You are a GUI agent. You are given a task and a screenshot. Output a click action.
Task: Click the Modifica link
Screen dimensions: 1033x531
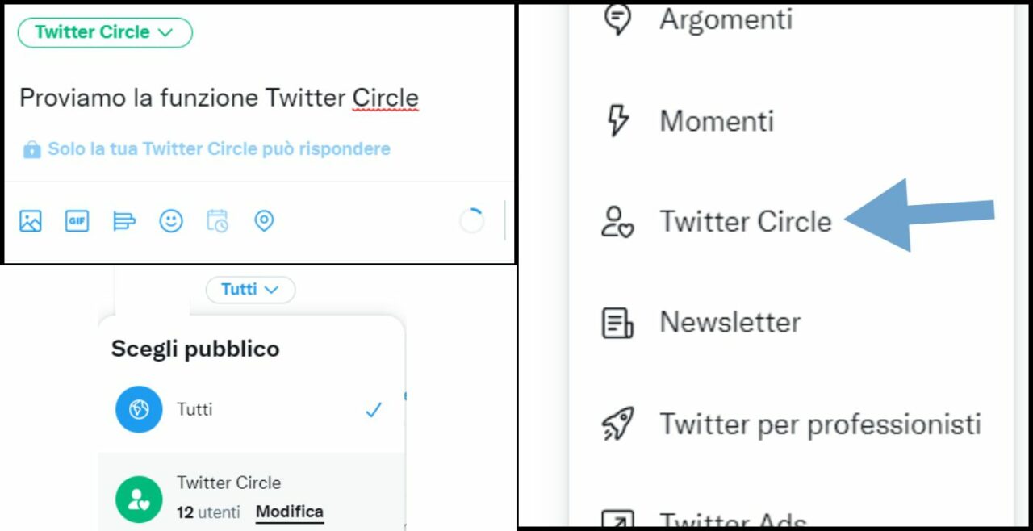tap(289, 512)
